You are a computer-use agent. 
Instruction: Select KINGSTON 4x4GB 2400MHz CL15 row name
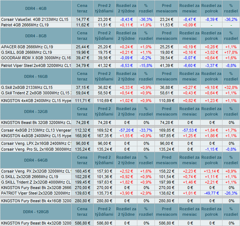click(36, 101)
